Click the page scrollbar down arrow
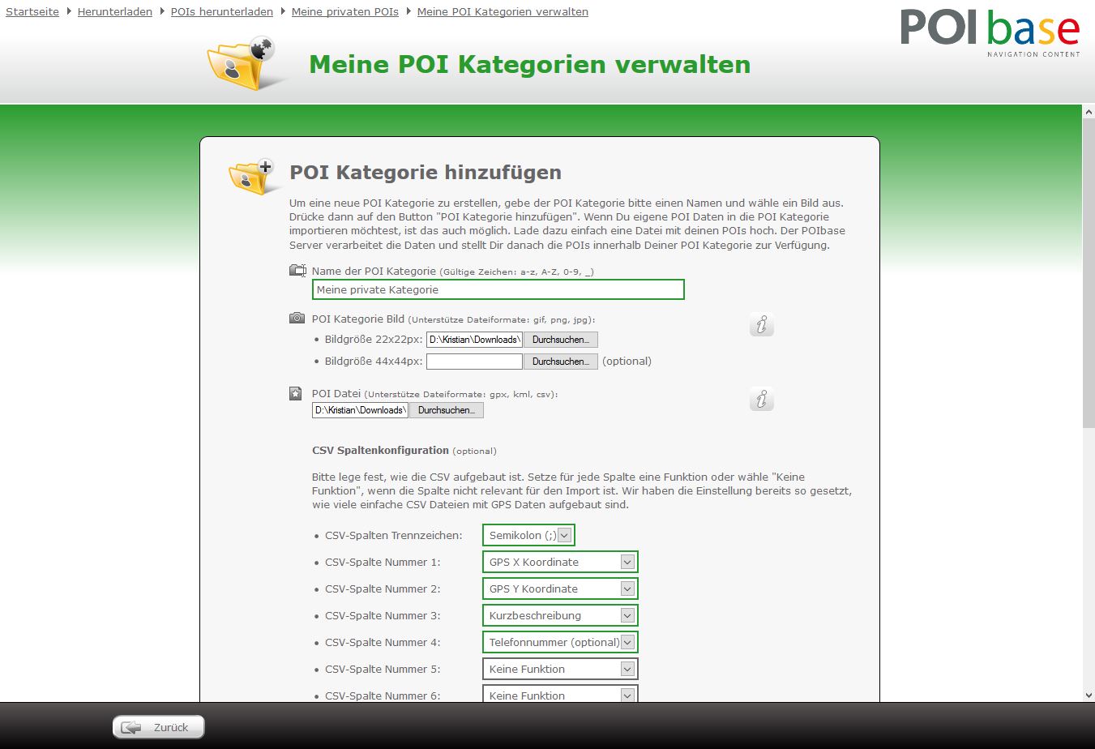This screenshot has width=1095, height=749. point(1089,695)
